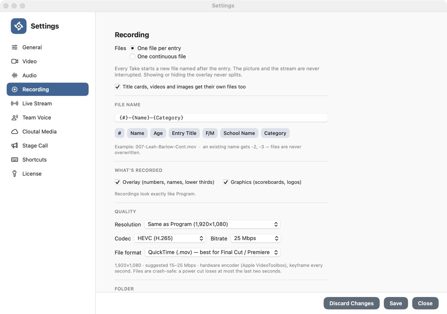This screenshot has height=314, width=447.
Task: Open the Codec dropdown
Action: (170, 238)
